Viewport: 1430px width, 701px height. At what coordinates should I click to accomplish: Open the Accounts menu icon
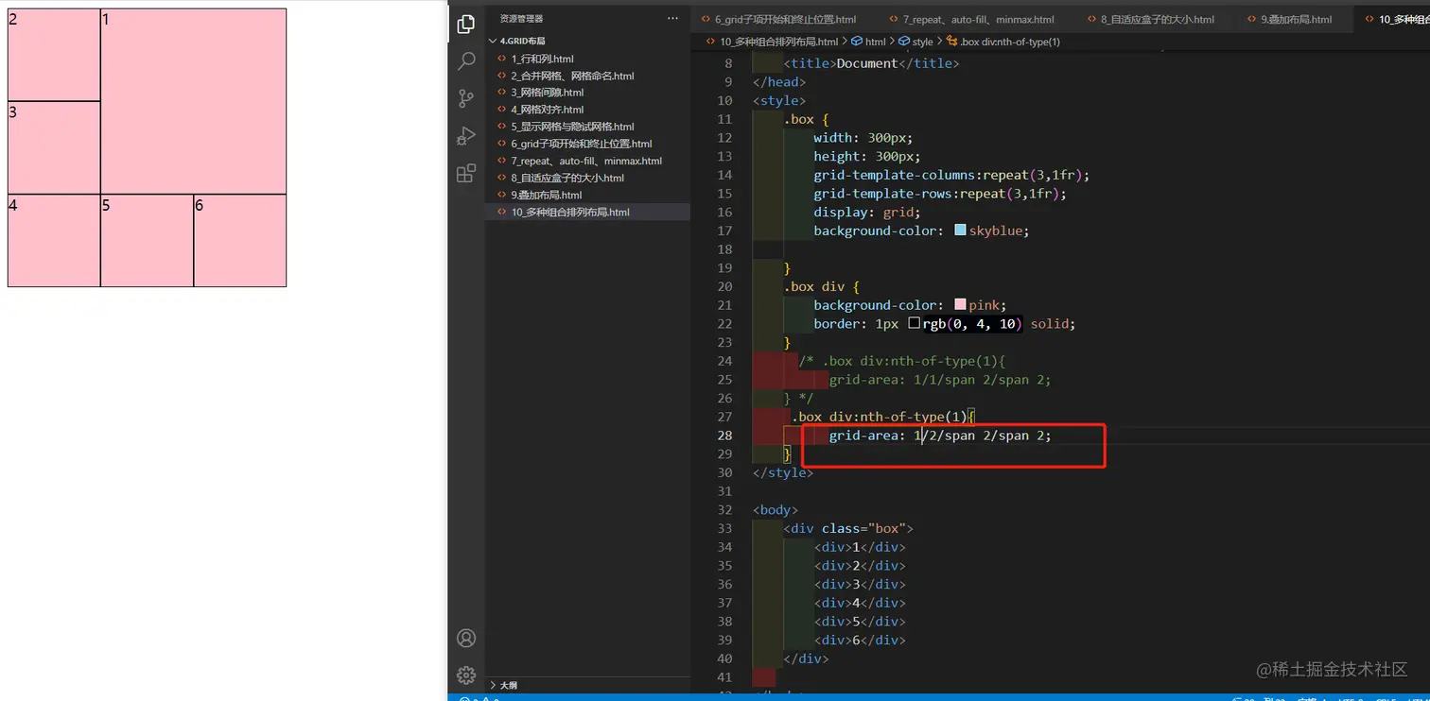tap(466, 638)
